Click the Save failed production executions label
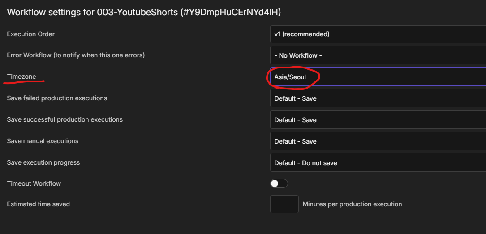The image size is (486, 234). [x=57, y=98]
